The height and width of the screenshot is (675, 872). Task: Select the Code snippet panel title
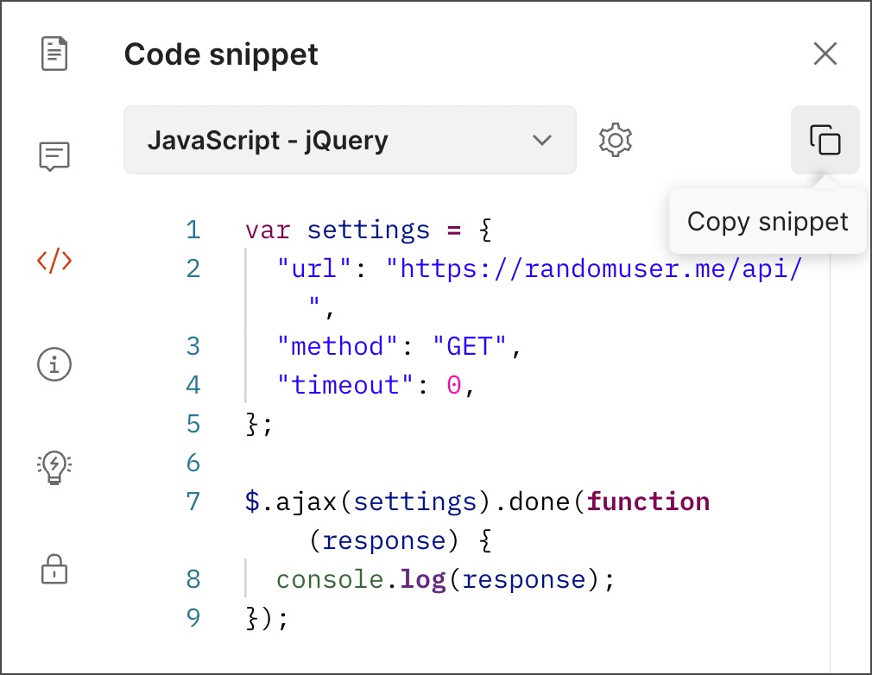coord(221,54)
